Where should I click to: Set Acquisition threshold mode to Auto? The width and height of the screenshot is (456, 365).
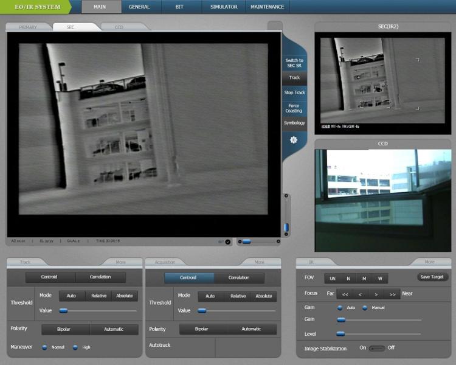(211, 296)
